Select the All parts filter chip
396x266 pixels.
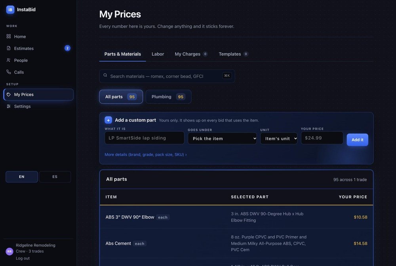[121, 97]
